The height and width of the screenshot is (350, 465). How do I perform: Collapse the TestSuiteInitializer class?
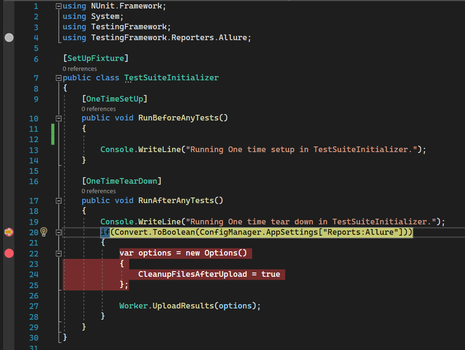(59, 78)
